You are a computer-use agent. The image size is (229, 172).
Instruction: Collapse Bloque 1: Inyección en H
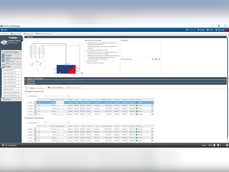[25, 91]
